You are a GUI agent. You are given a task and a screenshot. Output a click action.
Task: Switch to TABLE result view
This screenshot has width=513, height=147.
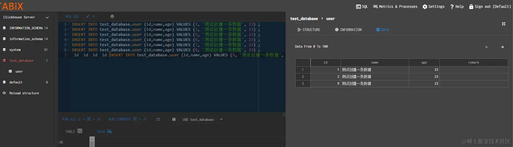[x=74, y=131]
